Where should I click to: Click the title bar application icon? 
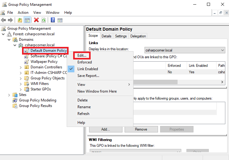point(4,5)
